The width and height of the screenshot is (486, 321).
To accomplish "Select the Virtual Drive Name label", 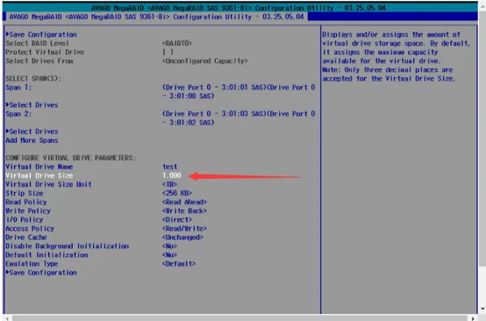I will click(x=39, y=167).
